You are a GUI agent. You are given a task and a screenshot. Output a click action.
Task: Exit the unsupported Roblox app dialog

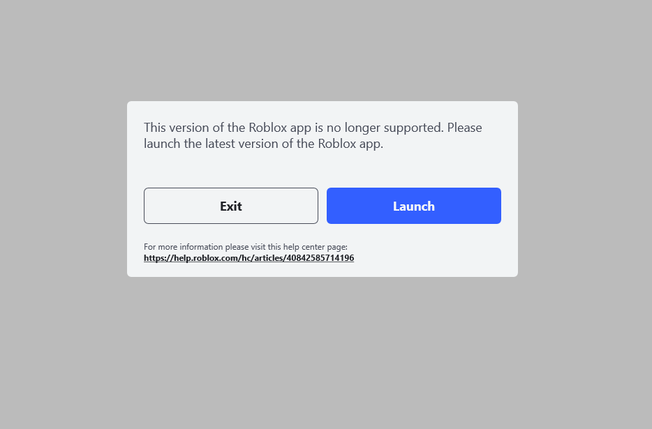click(x=231, y=206)
